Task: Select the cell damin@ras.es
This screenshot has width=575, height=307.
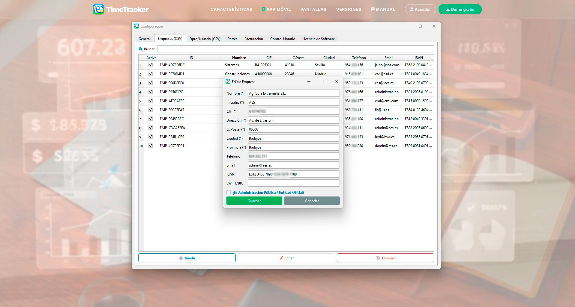Action: coord(389,146)
